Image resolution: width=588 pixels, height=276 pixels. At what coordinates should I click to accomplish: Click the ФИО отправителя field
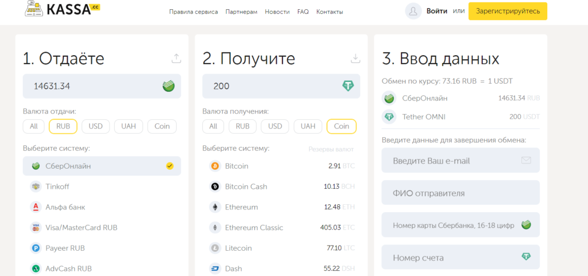tap(461, 192)
